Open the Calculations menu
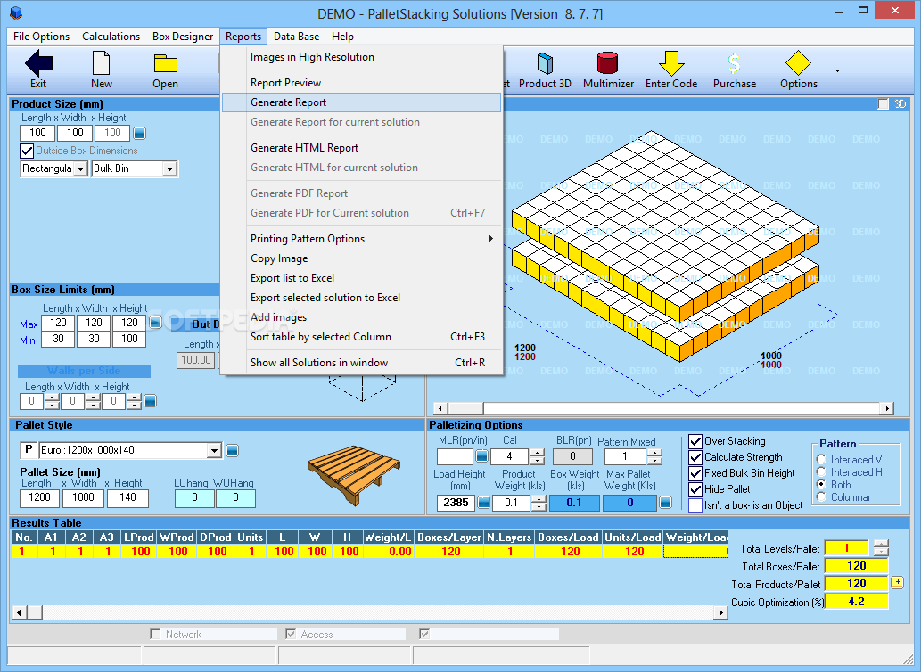The height and width of the screenshot is (672, 921). (x=111, y=37)
